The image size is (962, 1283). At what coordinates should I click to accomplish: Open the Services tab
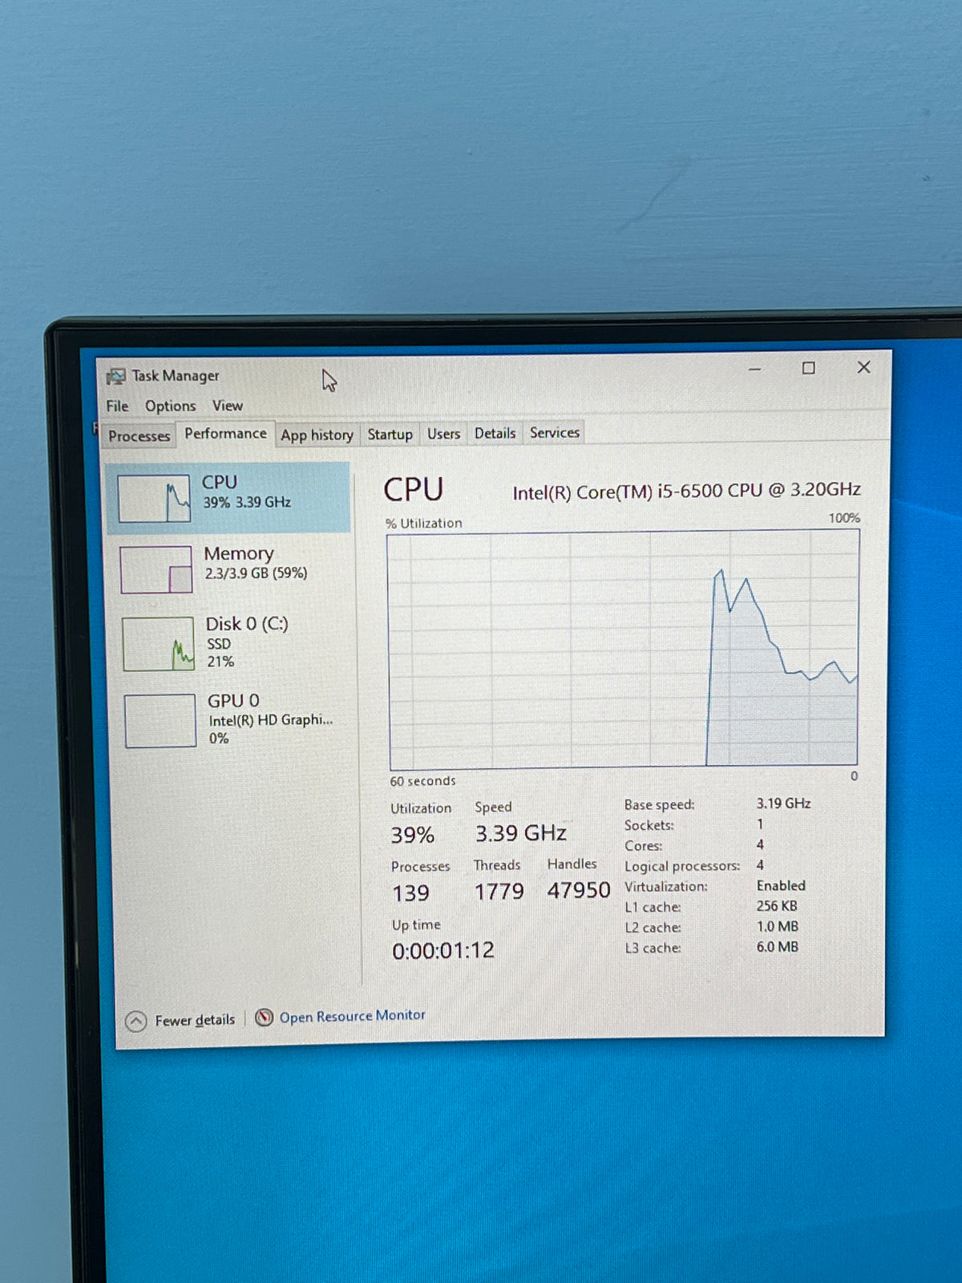click(x=554, y=432)
